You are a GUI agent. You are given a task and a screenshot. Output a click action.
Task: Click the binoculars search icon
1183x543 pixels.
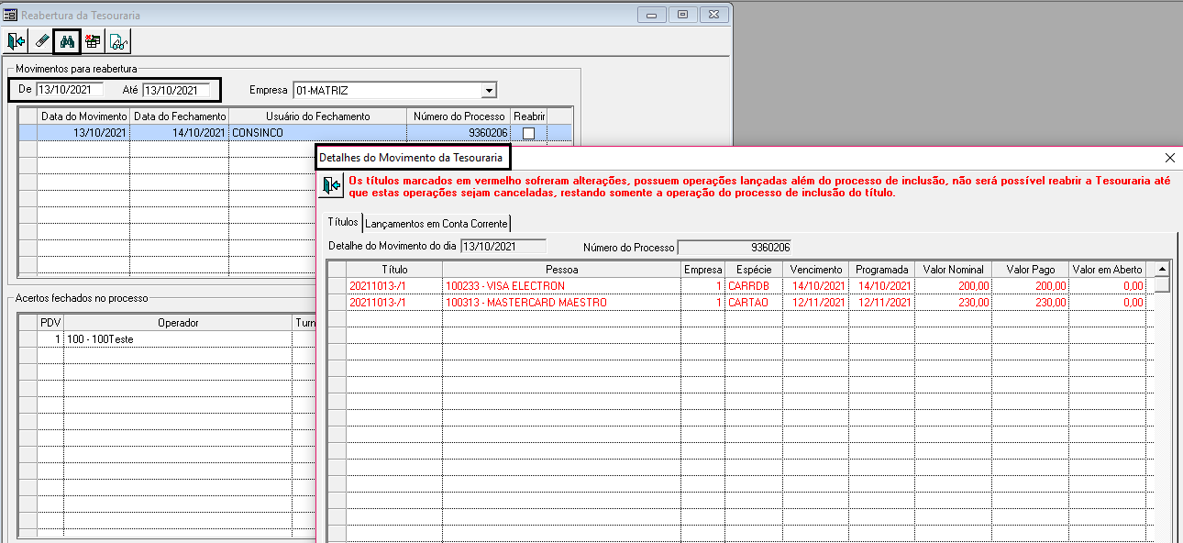67,41
